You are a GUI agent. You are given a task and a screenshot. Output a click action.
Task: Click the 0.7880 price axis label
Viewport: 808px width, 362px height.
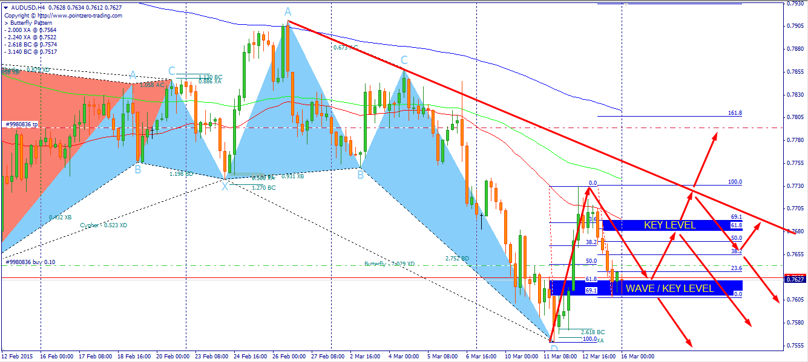pyautogui.click(x=795, y=49)
